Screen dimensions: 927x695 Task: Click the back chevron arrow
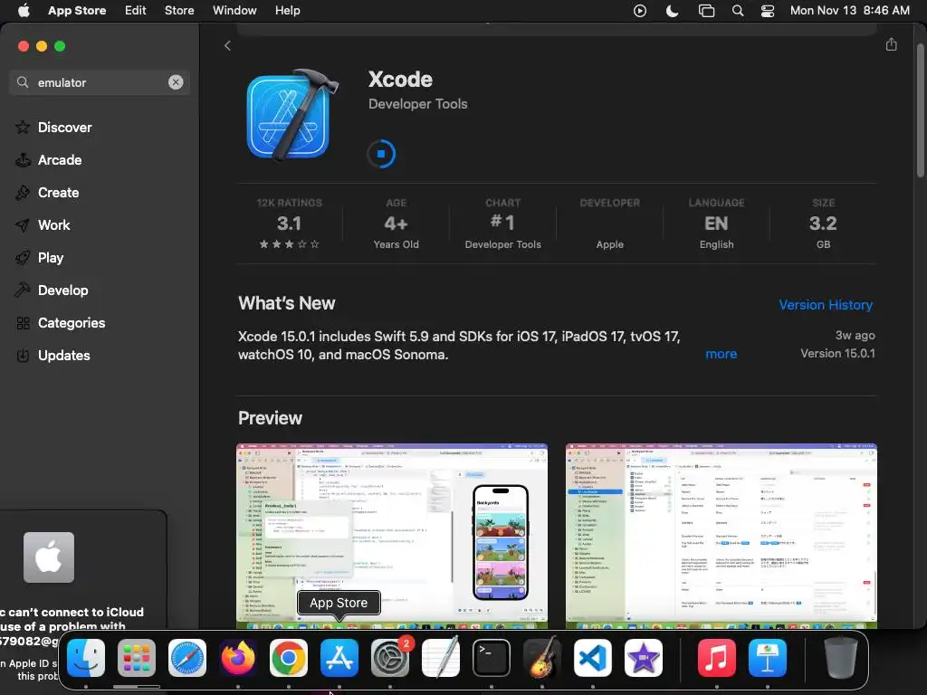click(227, 45)
